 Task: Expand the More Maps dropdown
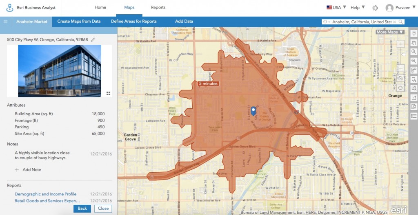tap(390, 32)
